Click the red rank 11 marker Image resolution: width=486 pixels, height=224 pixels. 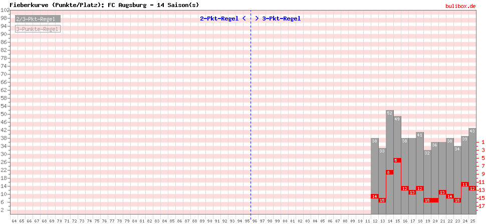pyautogui.click(x=464, y=184)
